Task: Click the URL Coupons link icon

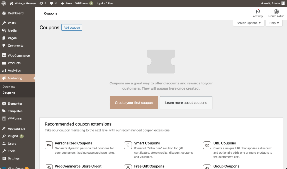Action: [207, 145]
